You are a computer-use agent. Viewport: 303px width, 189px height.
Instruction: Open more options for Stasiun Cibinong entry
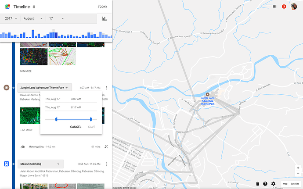pyautogui.click(x=106, y=163)
